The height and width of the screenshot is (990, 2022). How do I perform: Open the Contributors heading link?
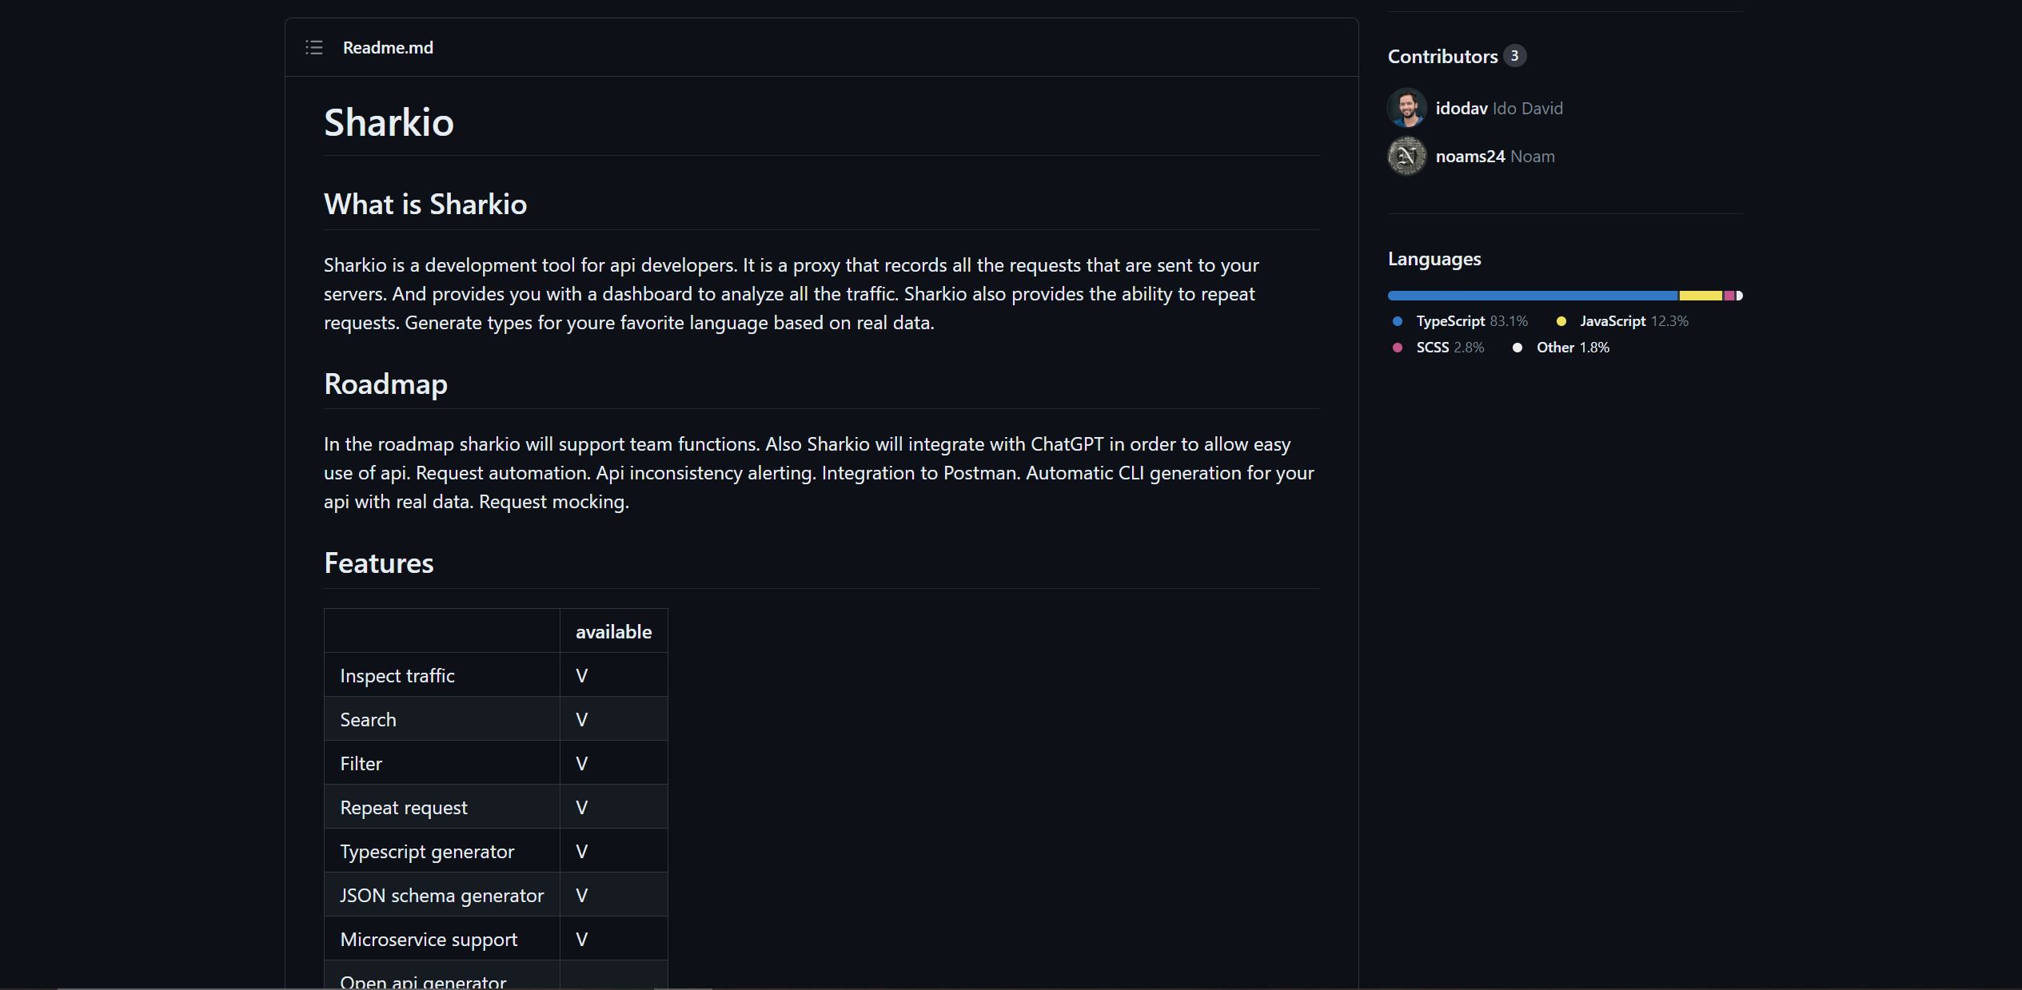pos(1442,57)
